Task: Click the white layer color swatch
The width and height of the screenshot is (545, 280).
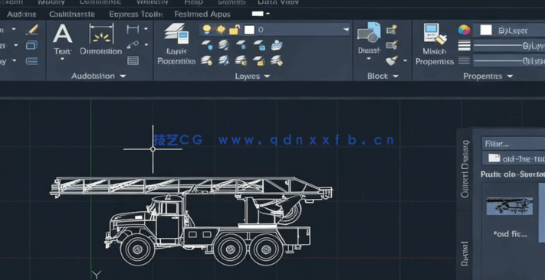Action: tap(249, 30)
